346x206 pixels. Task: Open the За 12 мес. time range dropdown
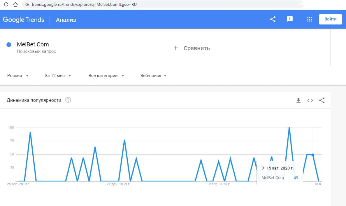(x=58, y=76)
